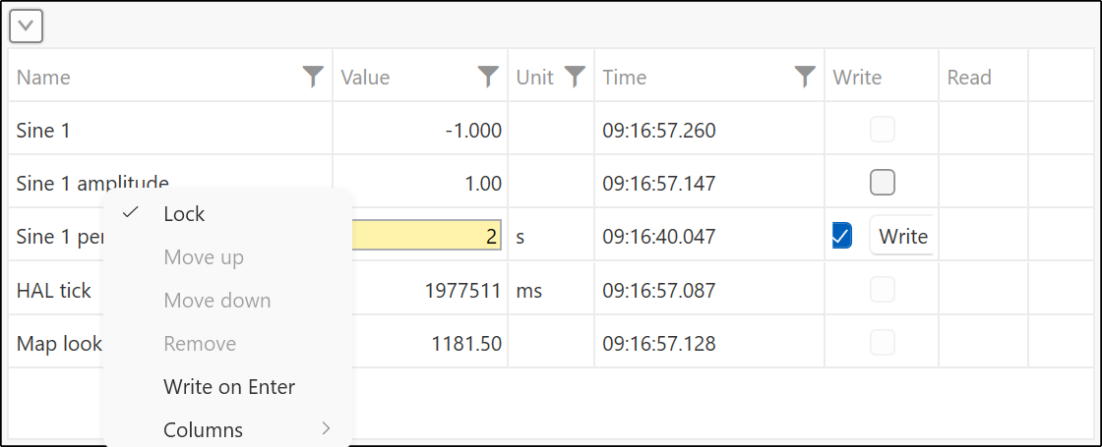This screenshot has width=1102, height=447.
Task: Click the 09:16:57.260 time cell
Action: (709, 129)
